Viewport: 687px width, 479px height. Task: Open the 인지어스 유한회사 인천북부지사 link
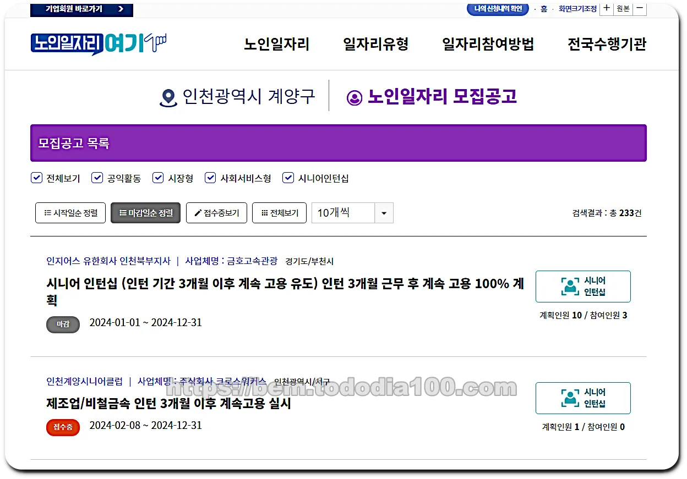coord(107,261)
